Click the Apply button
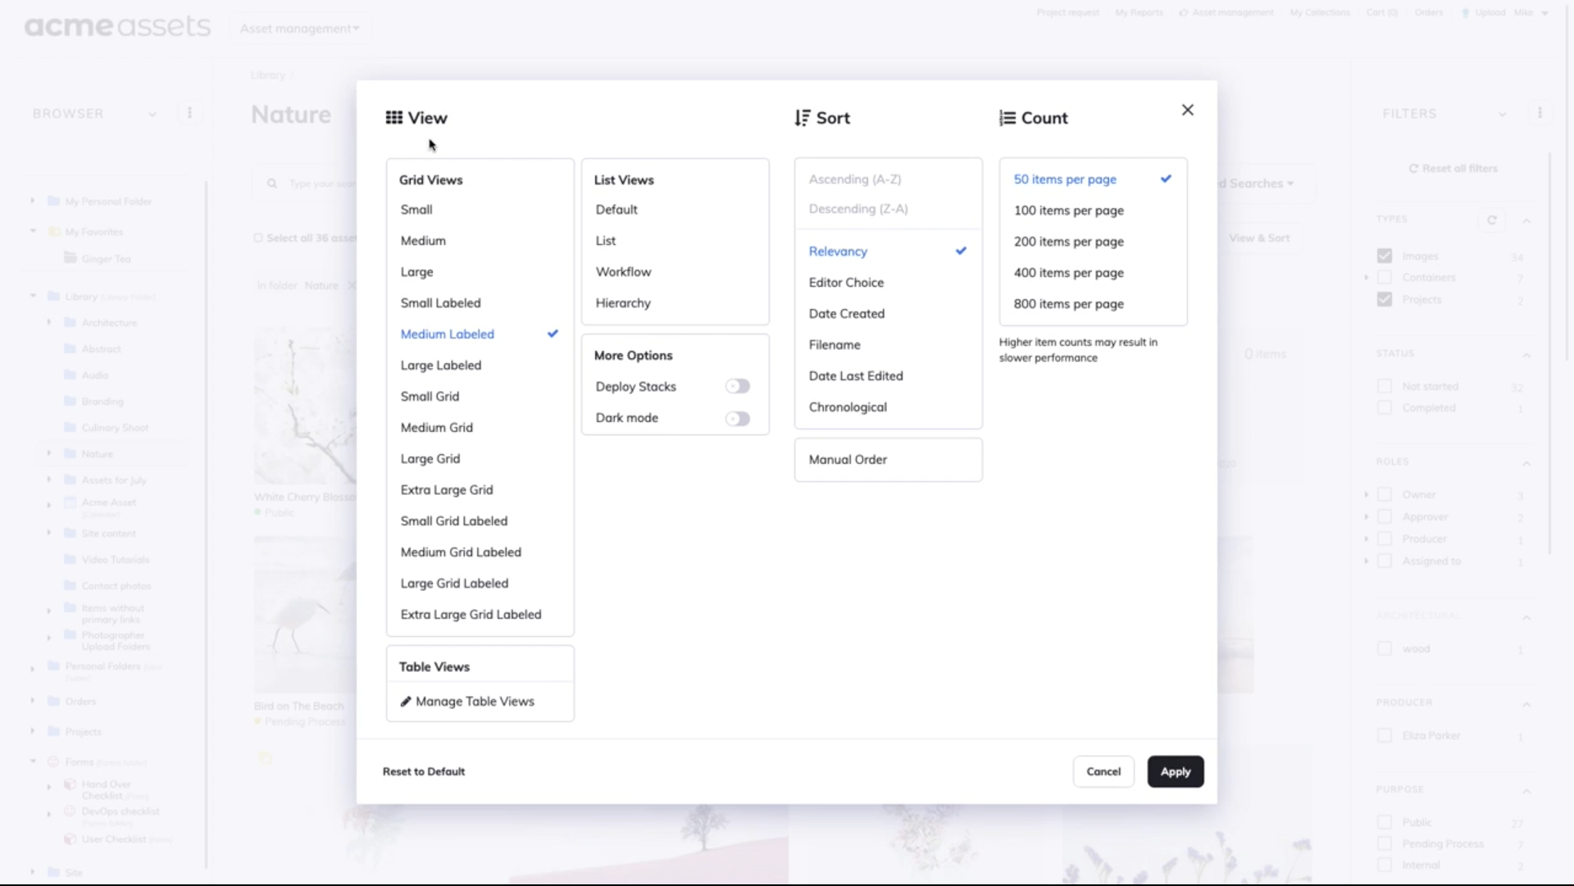 [1175, 772]
